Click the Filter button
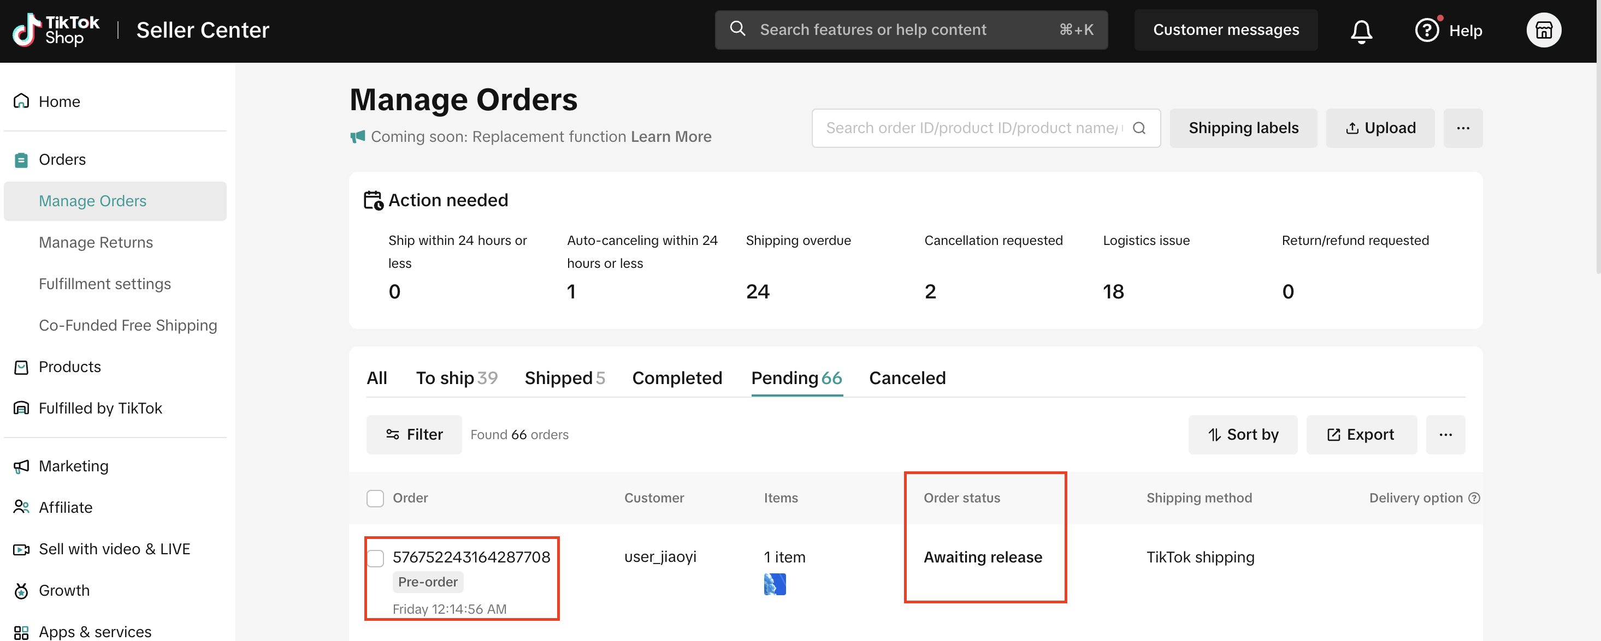Image resolution: width=1601 pixels, height=641 pixels. (x=414, y=434)
